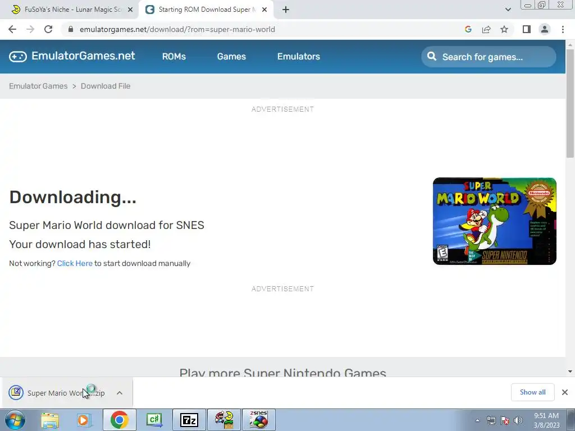The height and width of the screenshot is (431, 575).
Task: Open the tab search dropdown arrow
Action: click(508, 10)
